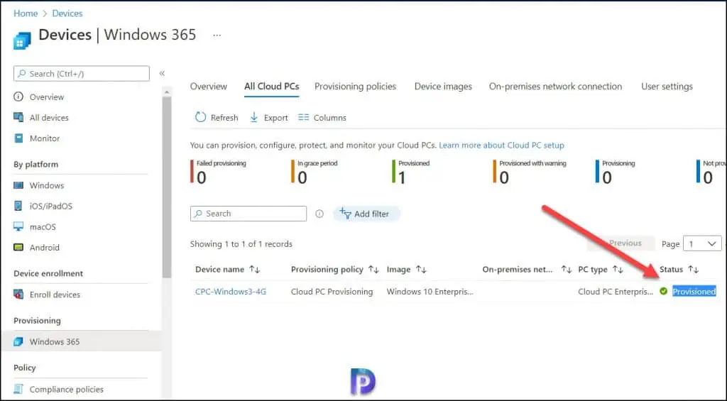Sort by On-premises network column arrows
This screenshot has height=401, width=727.
click(x=566, y=269)
